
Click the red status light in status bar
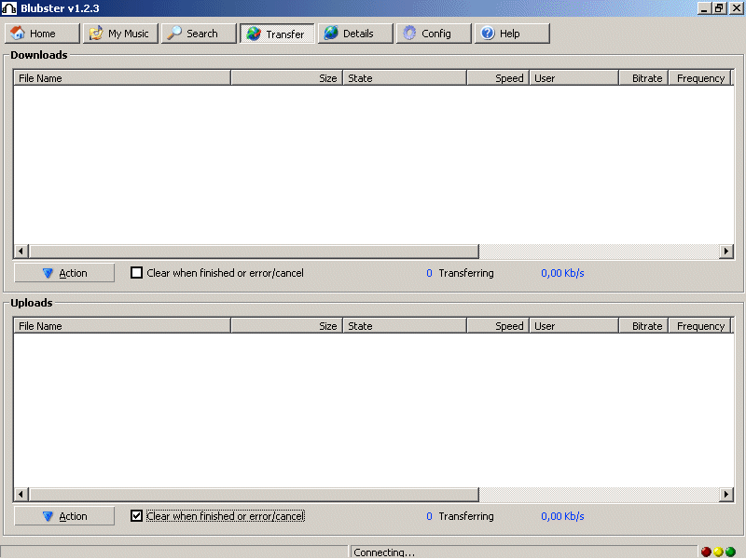click(x=707, y=552)
